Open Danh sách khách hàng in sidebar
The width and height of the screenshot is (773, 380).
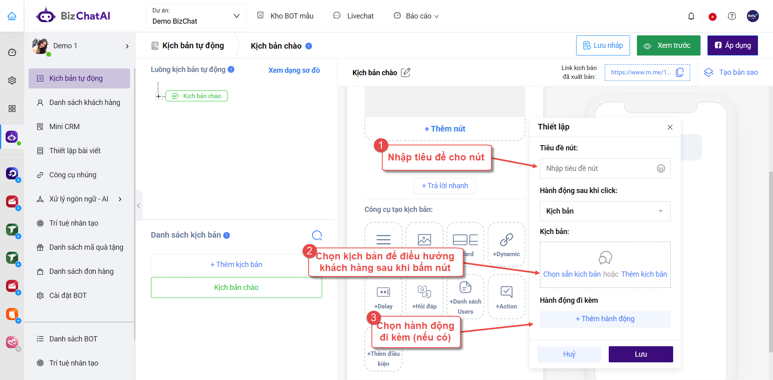coord(79,103)
